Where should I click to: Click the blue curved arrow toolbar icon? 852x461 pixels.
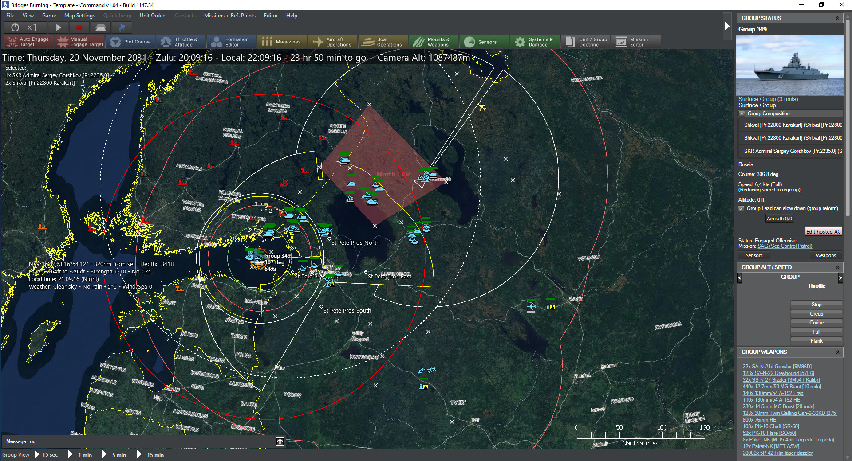point(122,27)
